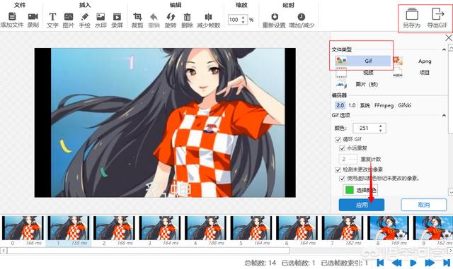Viewport: 453px width, 269px height.
Task: Click the 重新设置 reset delay icon
Action: point(275,17)
